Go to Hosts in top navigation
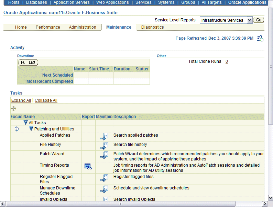273x207 pixels. pyautogui.click(x=14, y=2)
